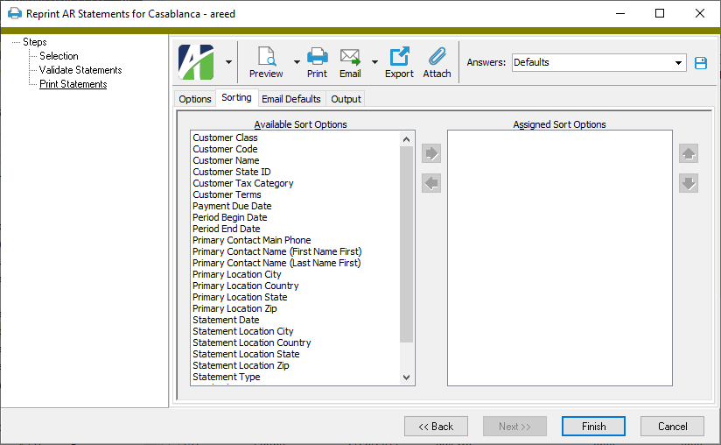
Task: Open the Answers dropdown list
Action: 679,63
